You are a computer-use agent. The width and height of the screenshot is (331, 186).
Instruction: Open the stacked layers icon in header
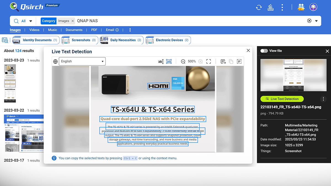tap(271, 7)
